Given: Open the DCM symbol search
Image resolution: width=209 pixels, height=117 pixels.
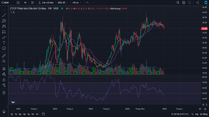Looking at the screenshot, I should (x=5, y=3).
